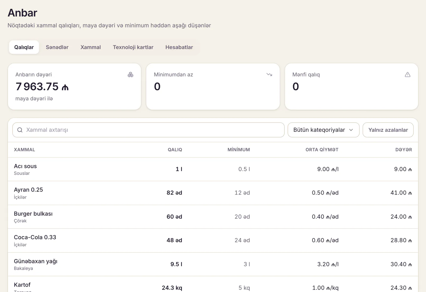Viewport: 426px width, 292px height.
Task: Click the 0.5 l minimum of Acı sous
Action: click(244, 169)
